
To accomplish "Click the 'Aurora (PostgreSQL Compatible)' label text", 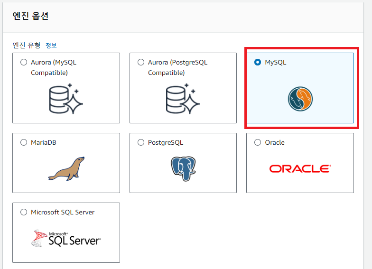I will point(177,67).
